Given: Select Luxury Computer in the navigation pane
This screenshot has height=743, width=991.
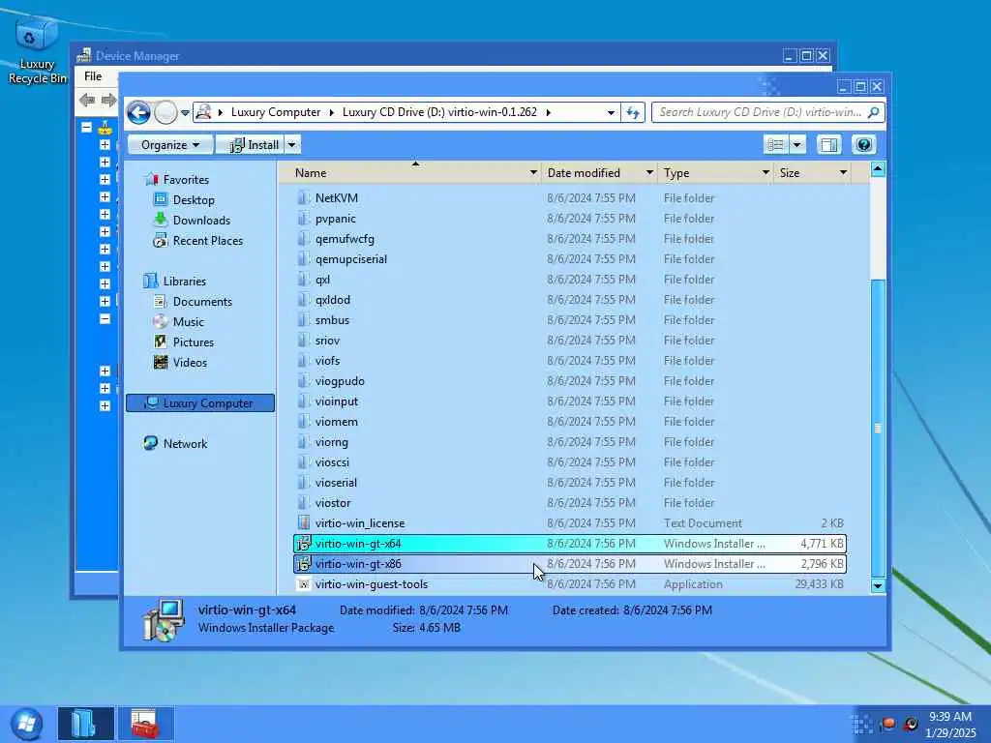Looking at the screenshot, I should click(x=199, y=403).
